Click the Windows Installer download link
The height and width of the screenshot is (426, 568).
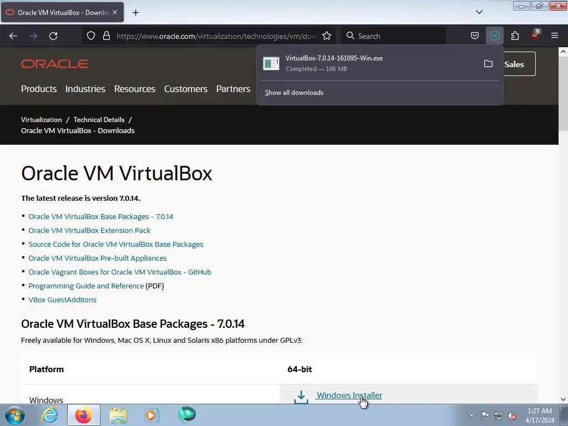click(x=349, y=395)
